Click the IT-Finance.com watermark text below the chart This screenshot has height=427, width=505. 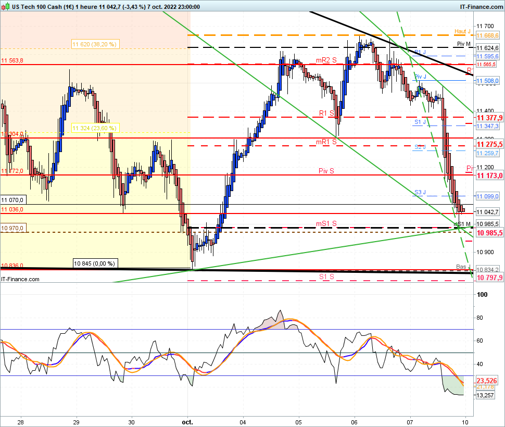tap(20, 279)
